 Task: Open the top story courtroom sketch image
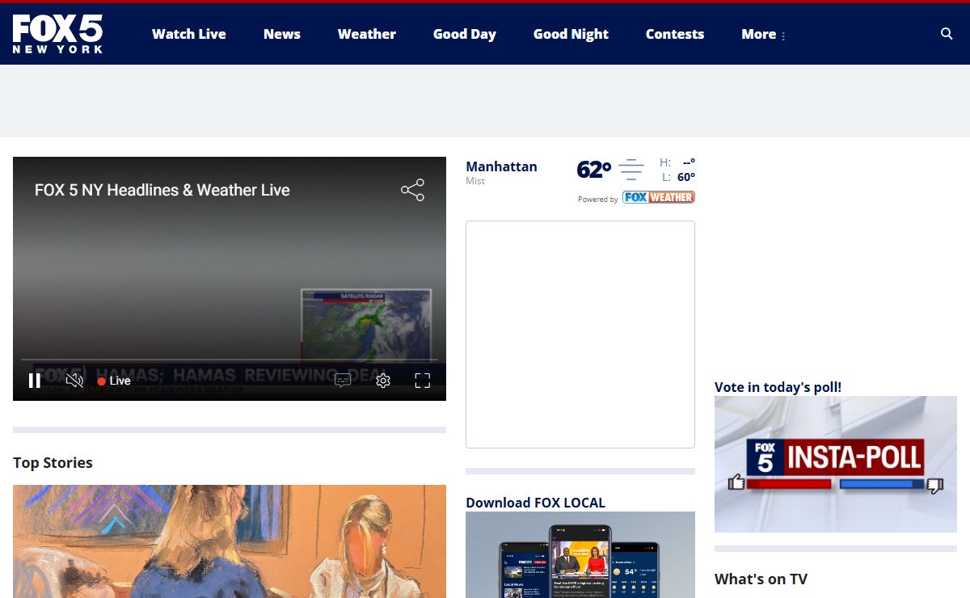pos(230,541)
